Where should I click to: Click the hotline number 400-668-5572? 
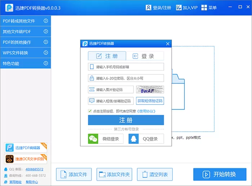[36, 176]
